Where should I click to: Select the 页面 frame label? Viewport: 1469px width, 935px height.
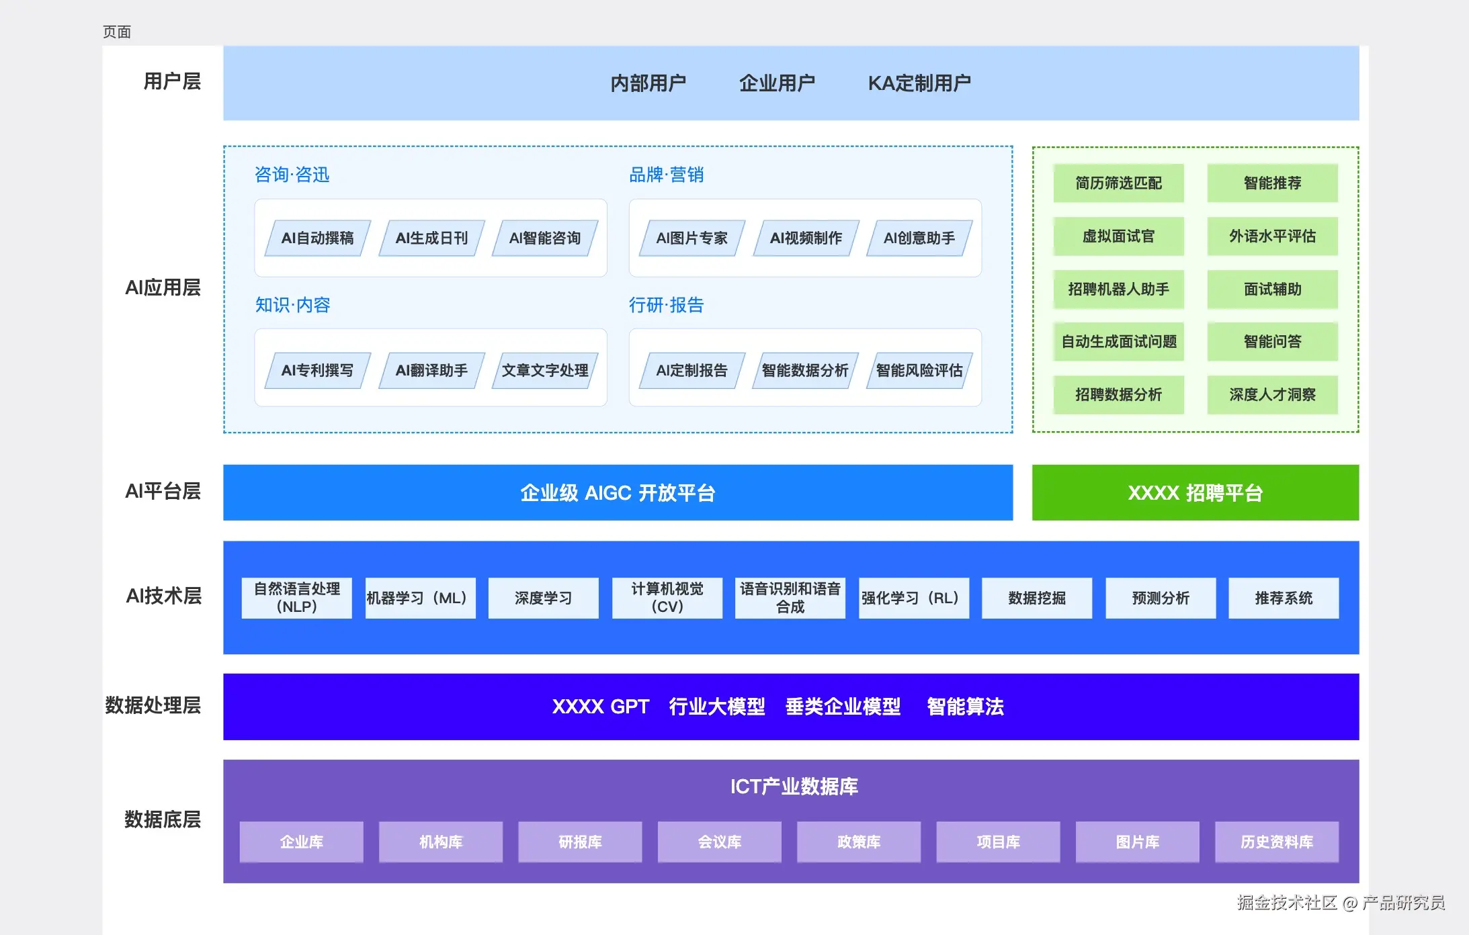point(117,32)
